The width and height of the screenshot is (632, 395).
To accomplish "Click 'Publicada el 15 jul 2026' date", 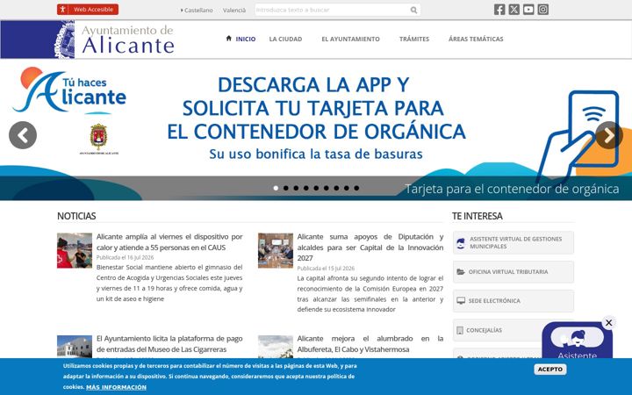I will (x=326, y=269).
